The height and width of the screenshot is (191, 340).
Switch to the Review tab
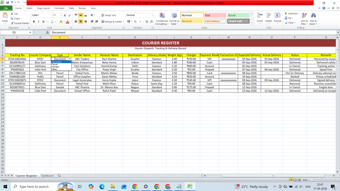pyautogui.click(x=82, y=8)
